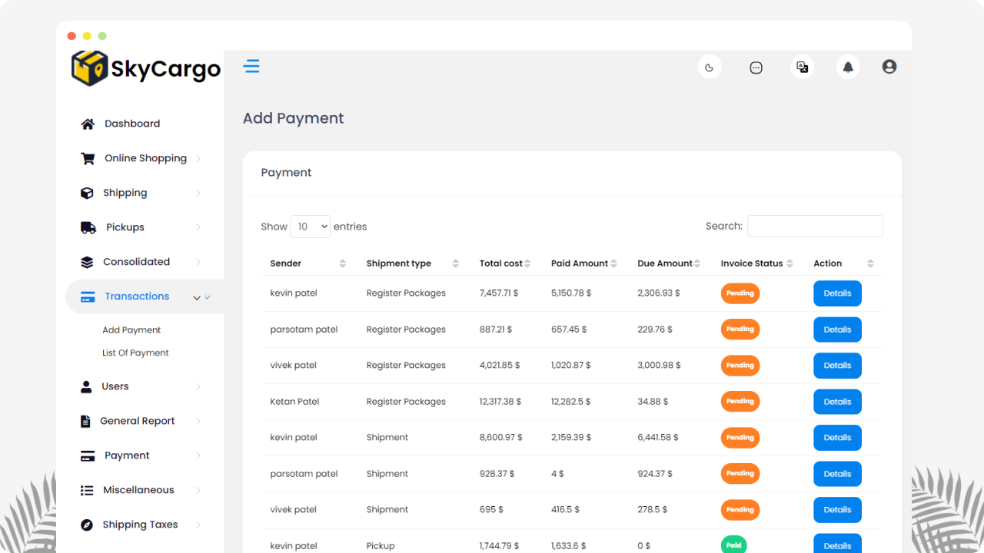Open the entries count dropdown

point(310,227)
